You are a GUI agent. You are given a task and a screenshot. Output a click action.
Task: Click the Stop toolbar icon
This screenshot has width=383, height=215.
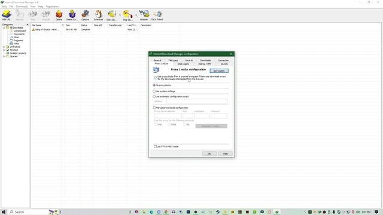point(33,15)
